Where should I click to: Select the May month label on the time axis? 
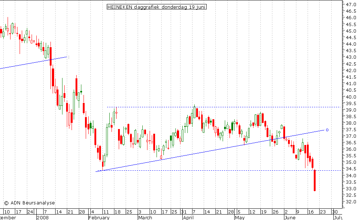240,217
